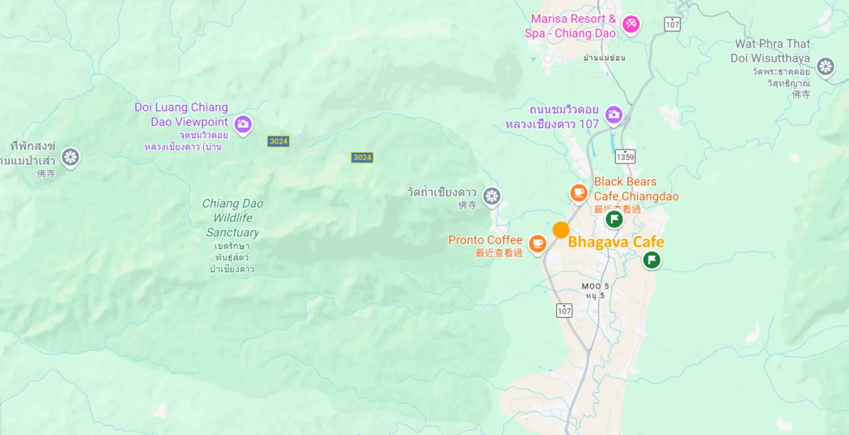Click the Bhagava Cafe label
This screenshot has width=849, height=435.
[x=616, y=242]
